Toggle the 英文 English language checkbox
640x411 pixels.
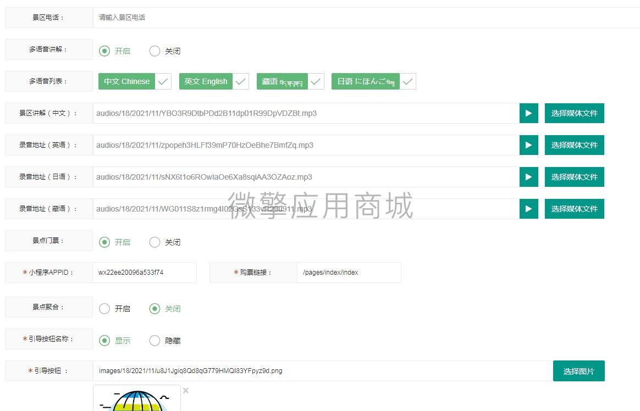point(214,81)
